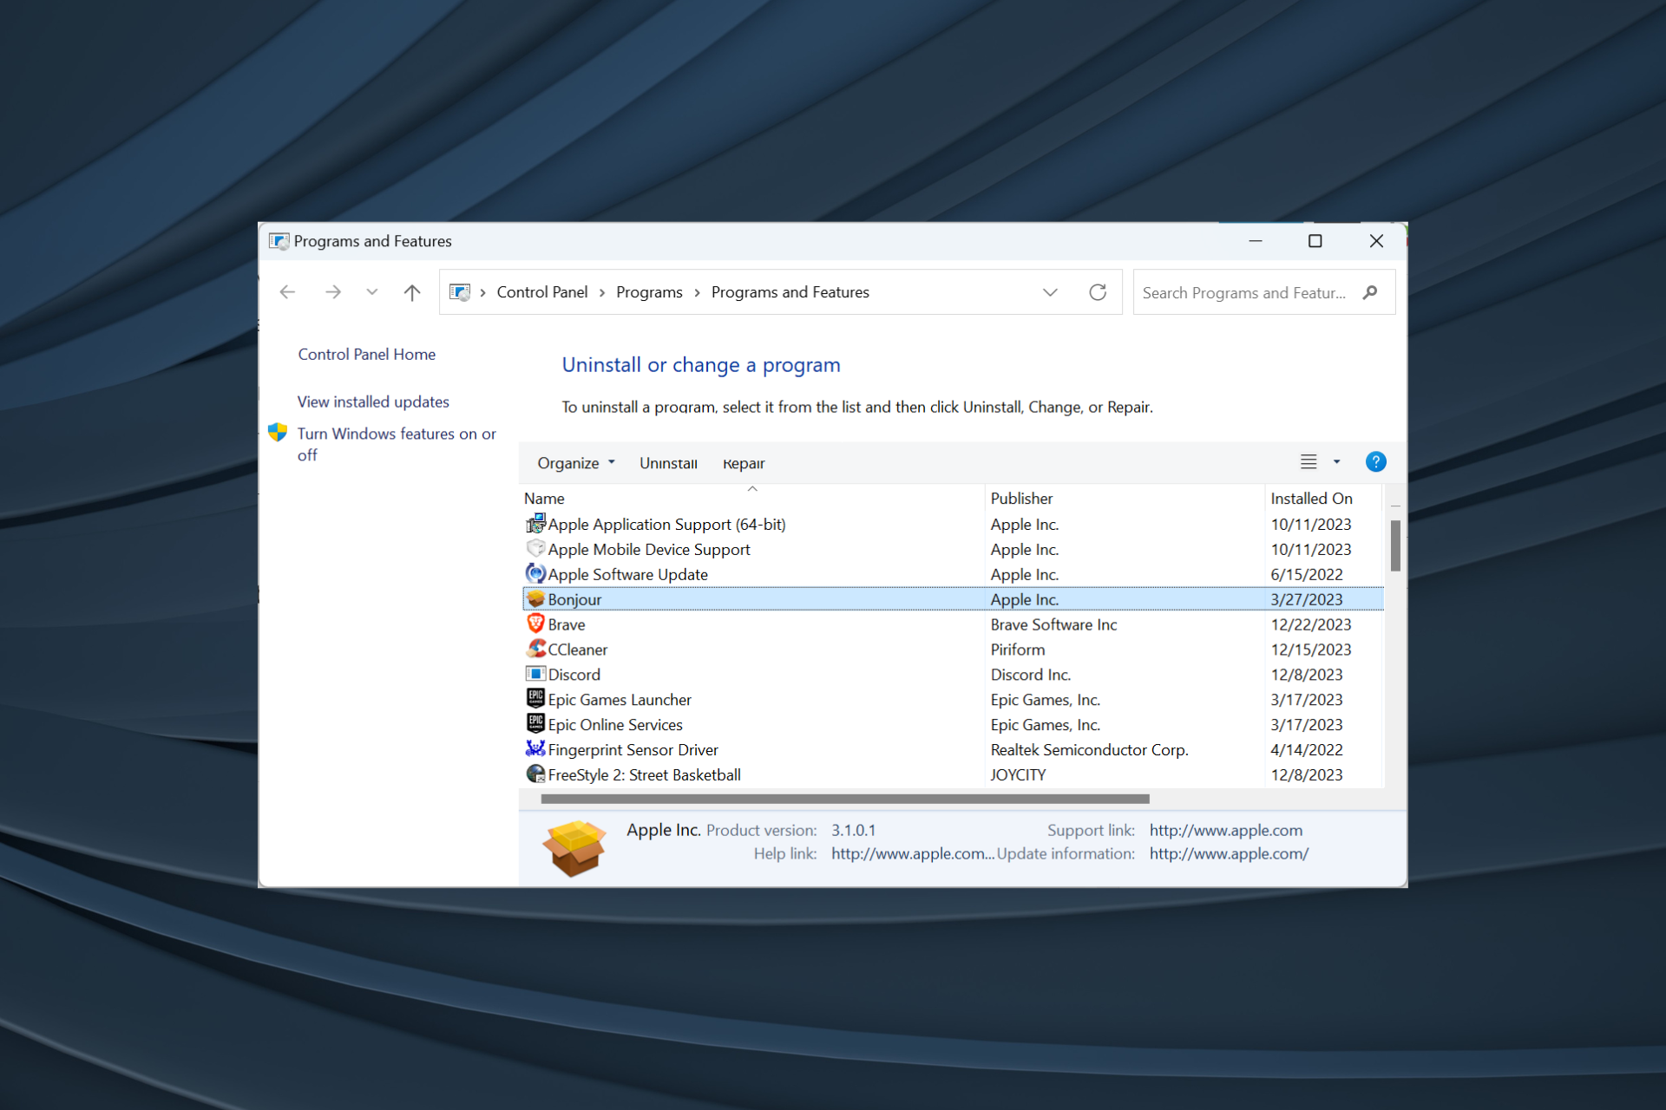
Task: Click the search magnifier icon
Action: pyautogui.click(x=1370, y=292)
